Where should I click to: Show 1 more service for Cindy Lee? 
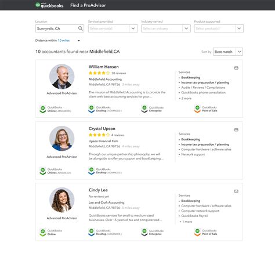coord(186,222)
